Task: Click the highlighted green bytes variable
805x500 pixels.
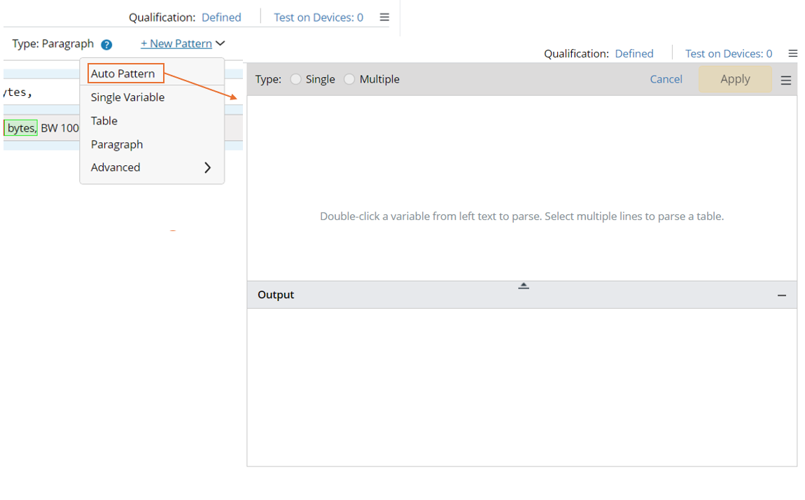Action: (21, 128)
